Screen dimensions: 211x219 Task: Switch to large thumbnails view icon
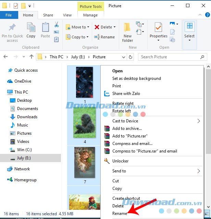(207, 214)
